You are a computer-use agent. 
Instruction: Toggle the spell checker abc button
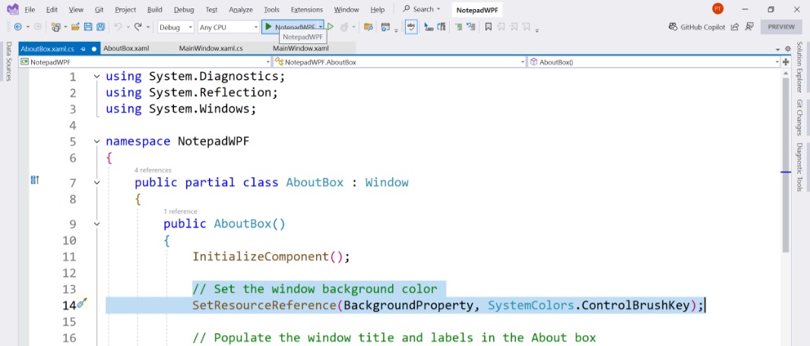pos(411,27)
